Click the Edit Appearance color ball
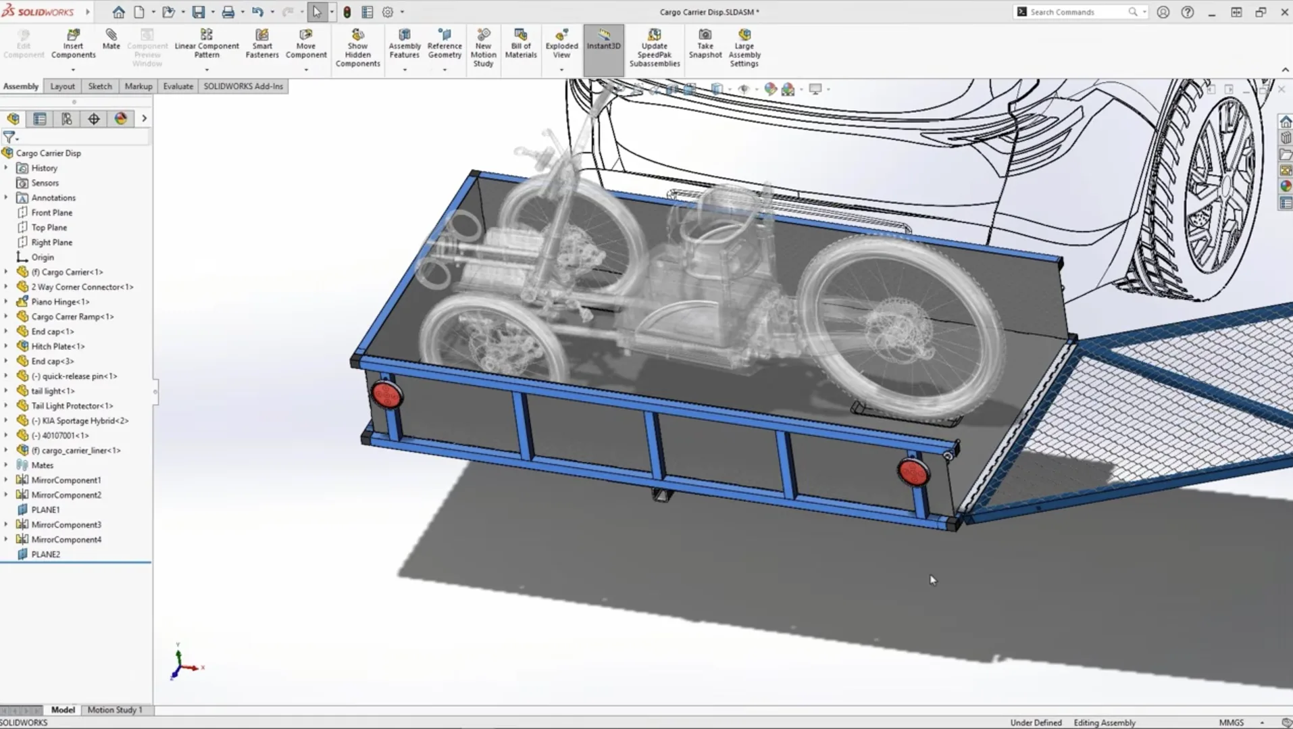The width and height of the screenshot is (1293, 729). (770, 89)
